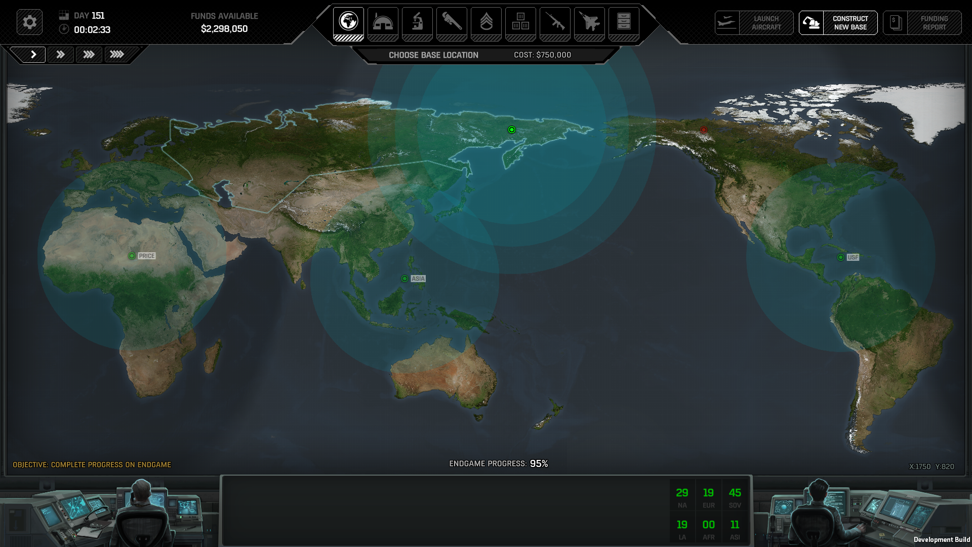Set game speed to double arrows
The height and width of the screenshot is (547, 972).
(61, 54)
